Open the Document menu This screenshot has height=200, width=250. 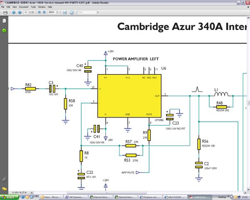coord(24,7)
